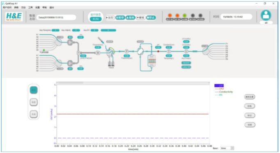Screen dimensions: 280x153
Task: Click the sample injection syringe icon
Action: click(101, 40)
